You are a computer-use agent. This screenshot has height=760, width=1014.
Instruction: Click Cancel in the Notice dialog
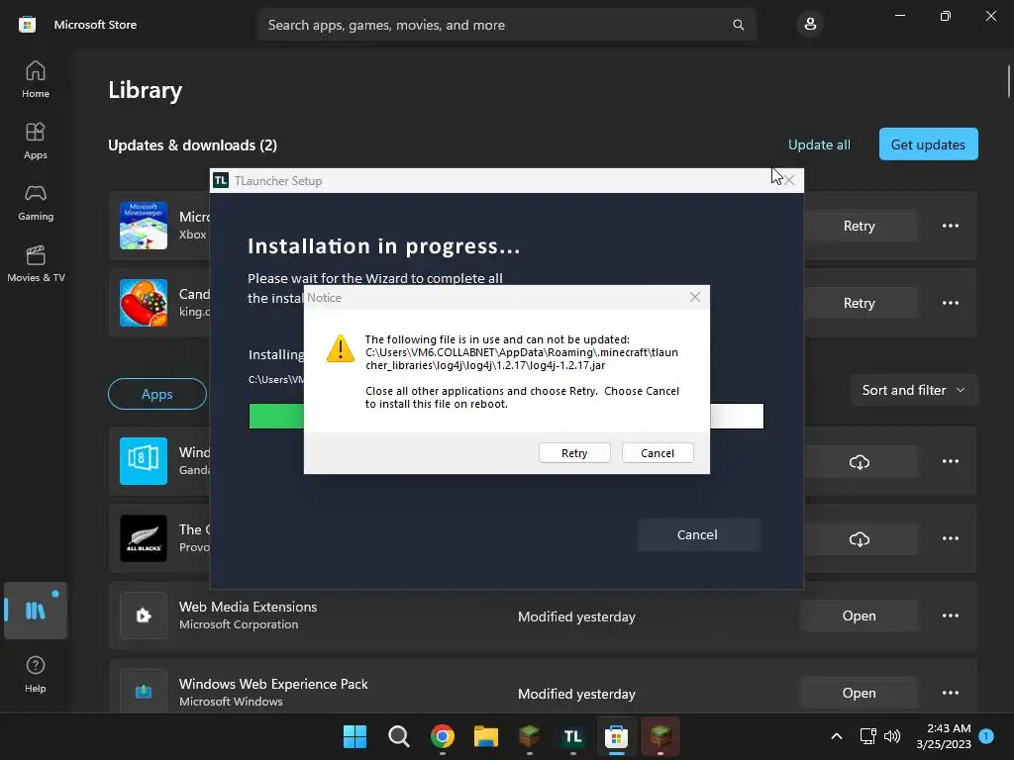[658, 453]
